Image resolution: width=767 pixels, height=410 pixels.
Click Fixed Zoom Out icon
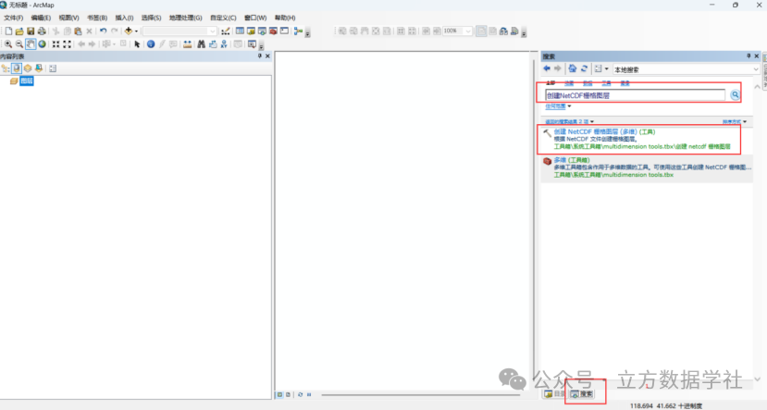[67, 44]
